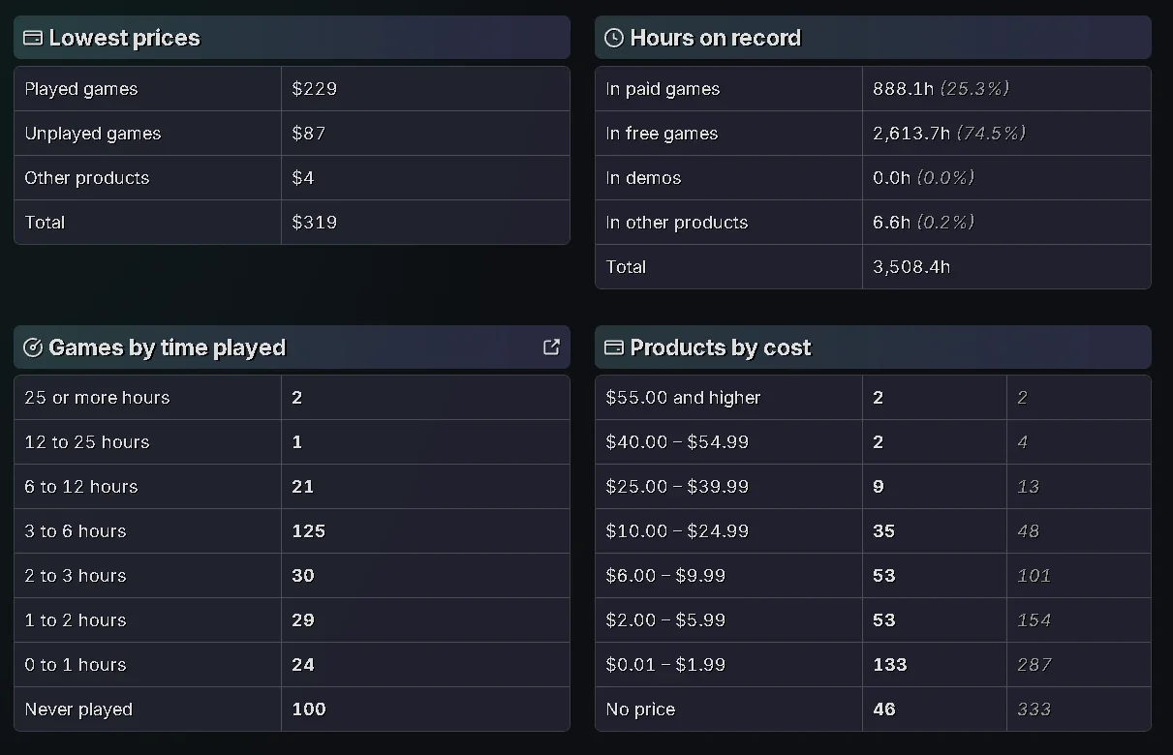Image resolution: width=1173 pixels, height=755 pixels.
Task: Click the Games by time played heading
Action: pyautogui.click(x=167, y=347)
